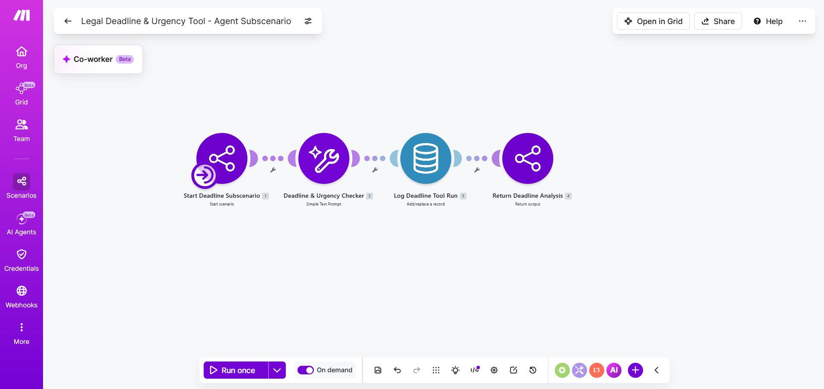Select the Log Deadline Tool Run module
824x389 pixels.
click(x=426, y=158)
